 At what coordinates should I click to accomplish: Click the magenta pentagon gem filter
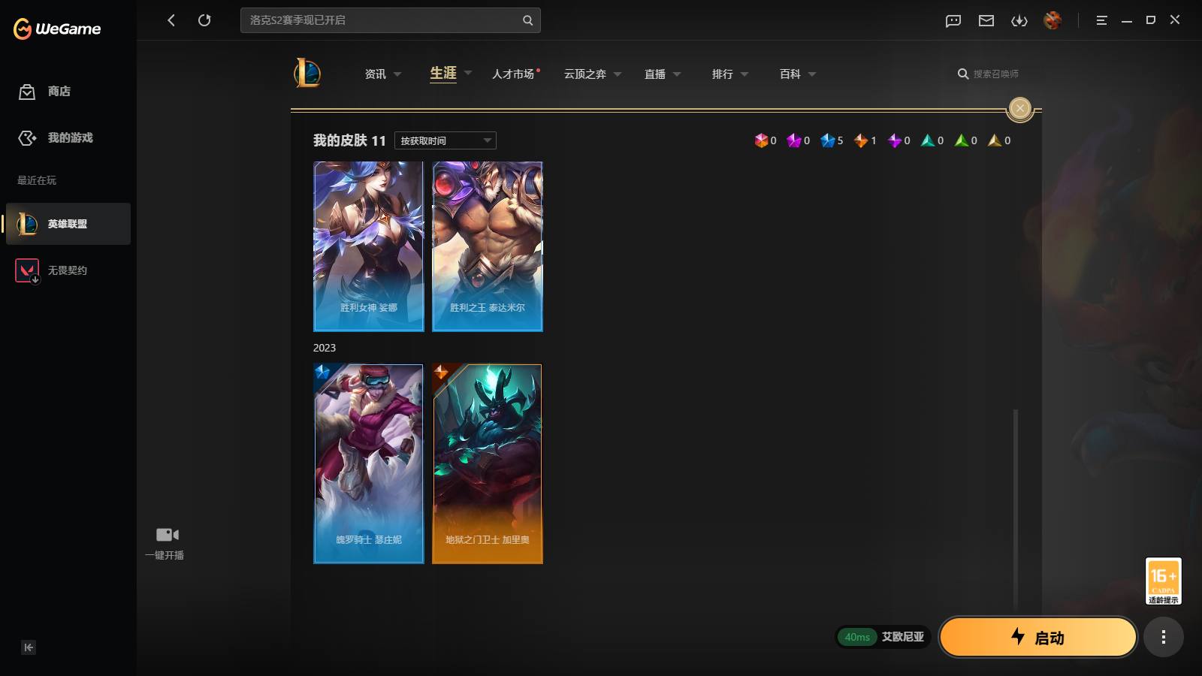point(793,140)
